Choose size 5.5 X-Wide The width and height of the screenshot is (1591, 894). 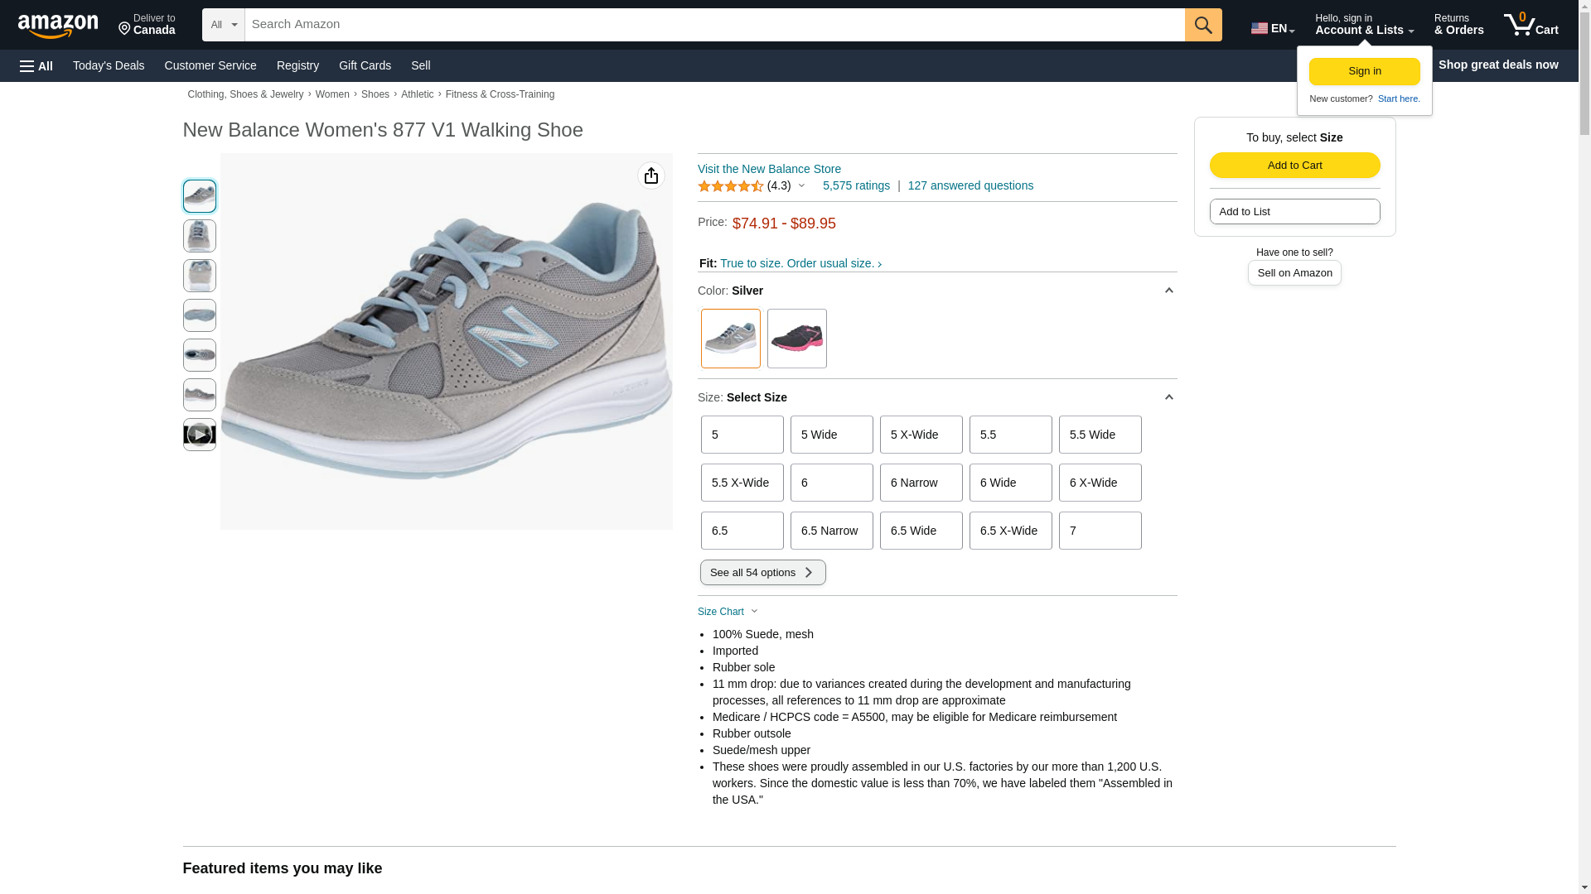[x=742, y=483]
